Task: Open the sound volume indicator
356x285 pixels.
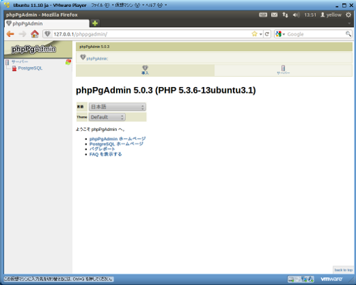Action: coord(296,15)
